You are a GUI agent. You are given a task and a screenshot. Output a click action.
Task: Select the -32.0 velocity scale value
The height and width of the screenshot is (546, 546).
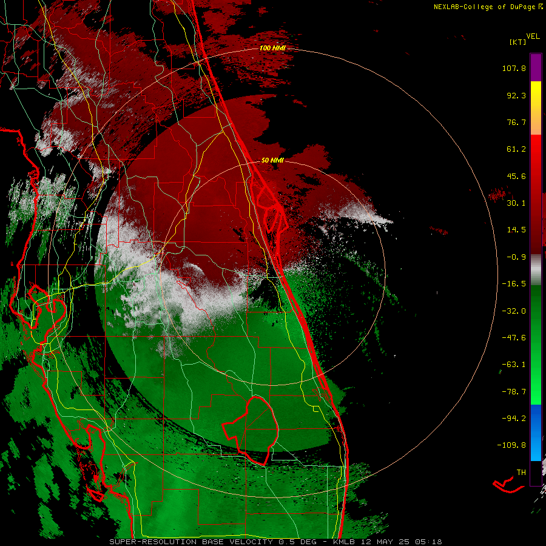514,311
